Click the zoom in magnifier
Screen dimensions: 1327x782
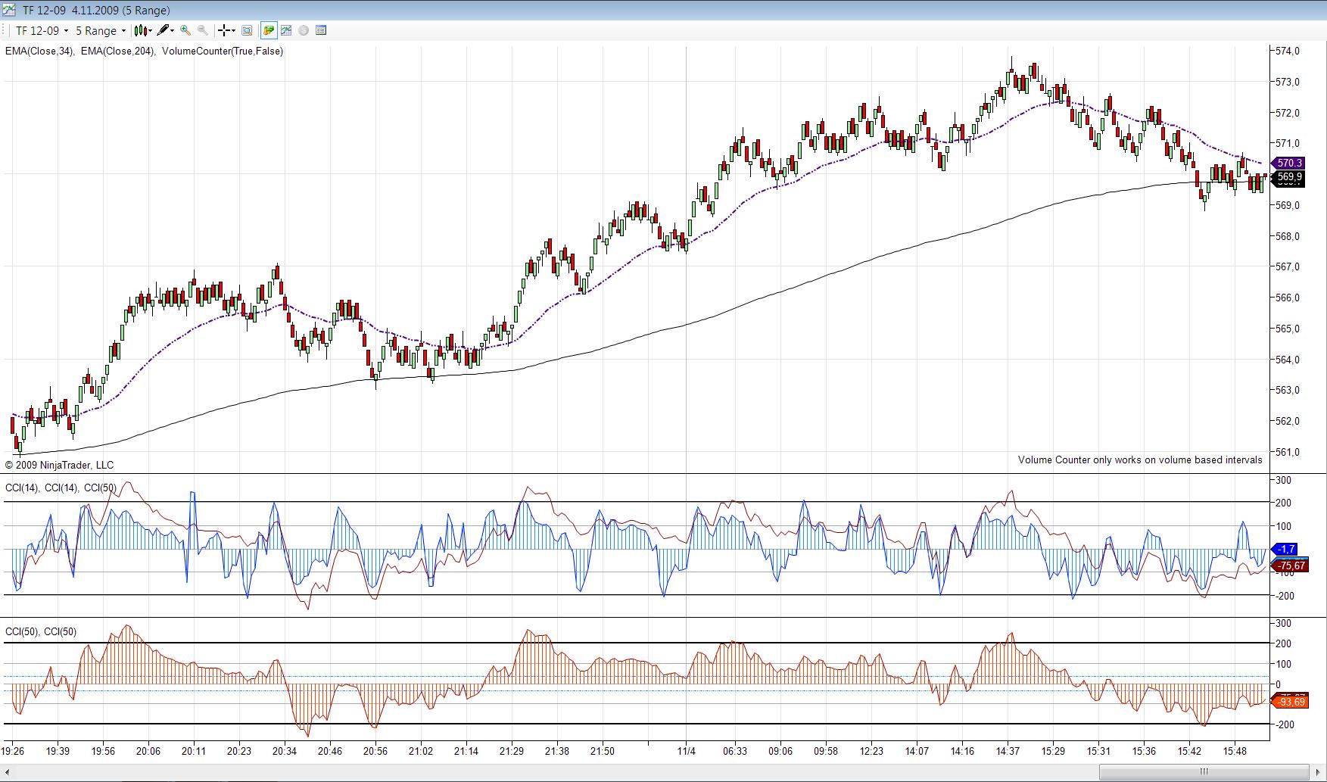coord(185,31)
